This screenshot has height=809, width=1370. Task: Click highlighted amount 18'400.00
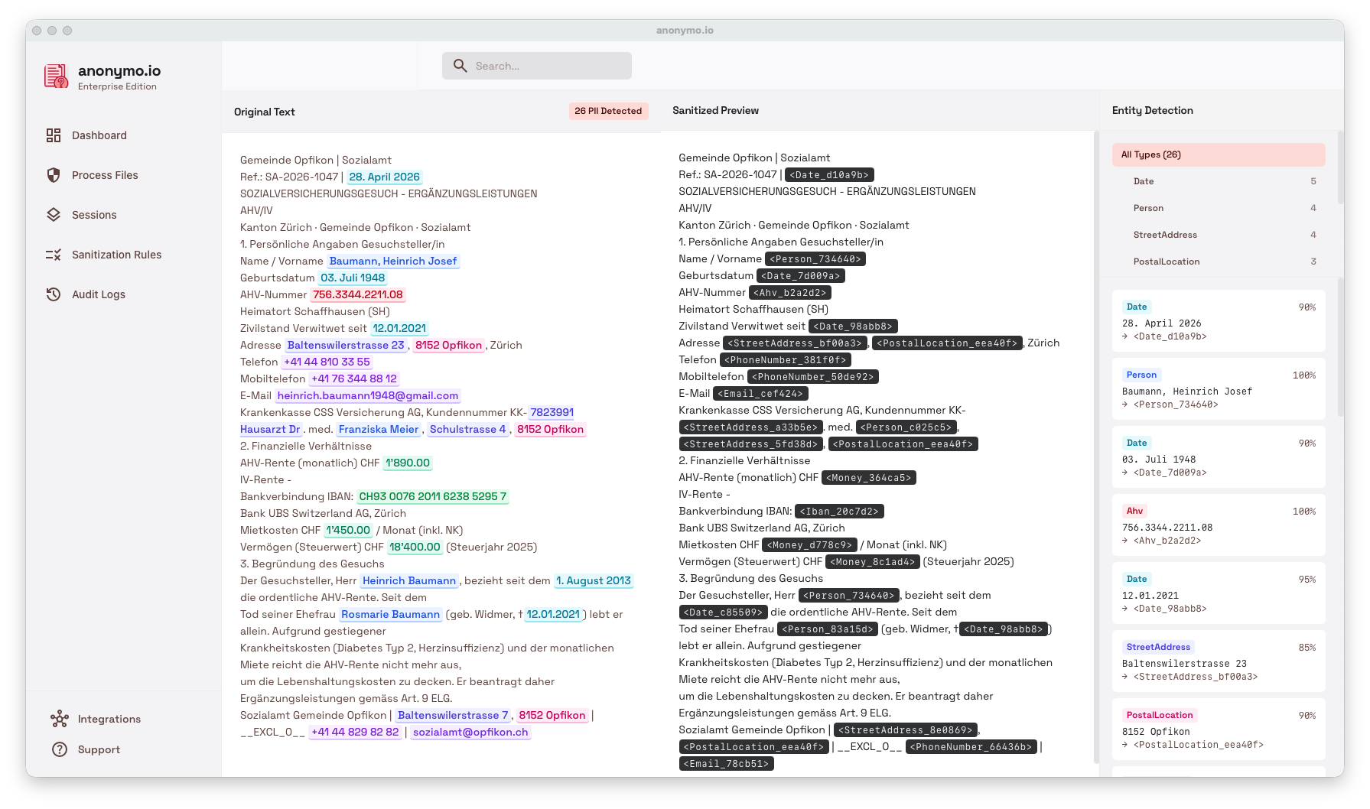click(415, 547)
